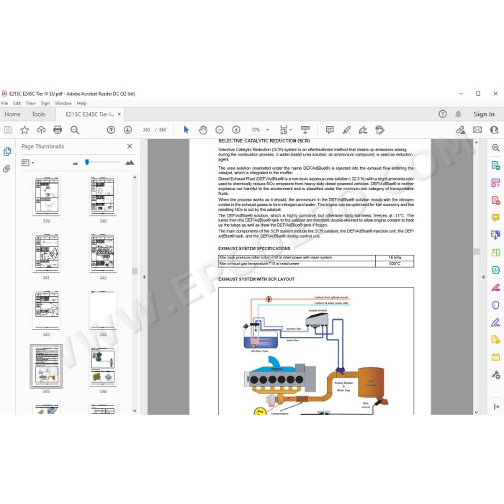
Task: Switch to the Tools tab
Action: tap(38, 114)
